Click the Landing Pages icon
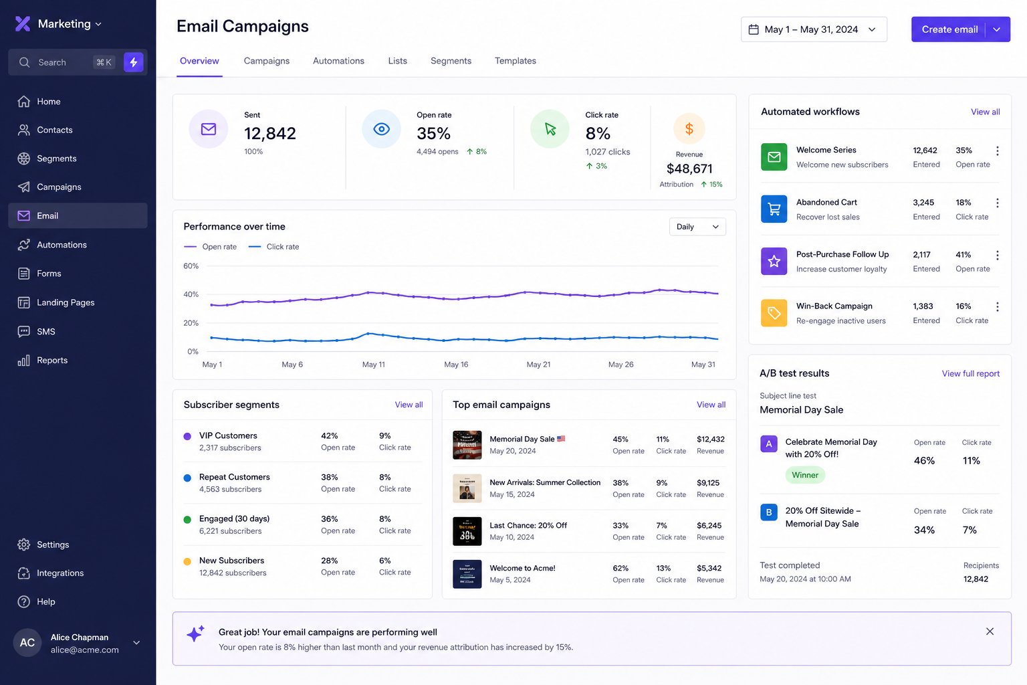Screen dimensions: 1027x685 (x=23, y=302)
